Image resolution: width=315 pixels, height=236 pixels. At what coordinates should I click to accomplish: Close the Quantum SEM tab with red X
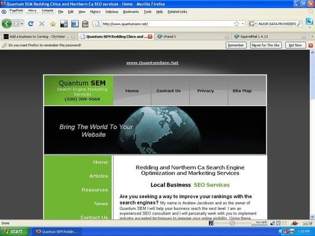[x=150, y=37]
